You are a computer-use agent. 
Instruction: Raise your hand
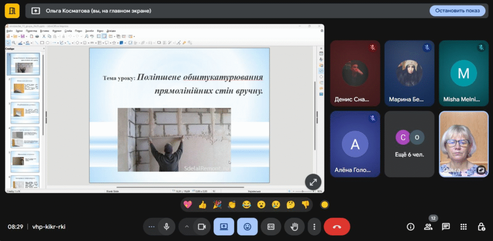click(294, 227)
